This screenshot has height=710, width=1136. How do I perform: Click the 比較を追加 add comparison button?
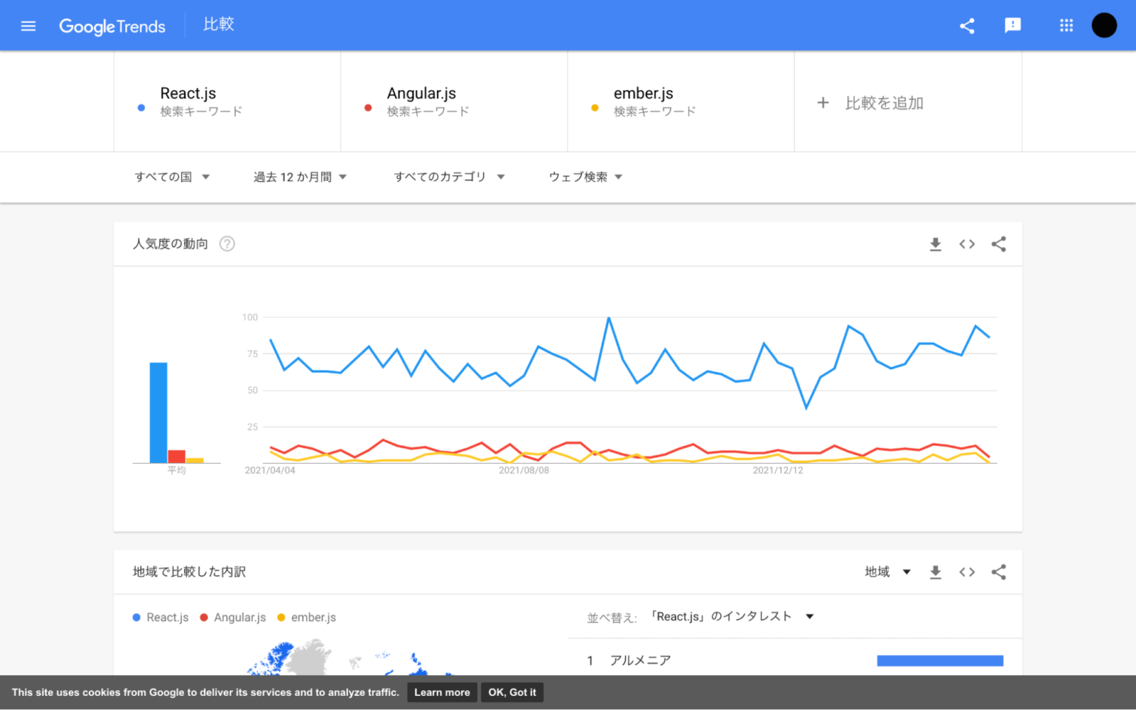(870, 103)
